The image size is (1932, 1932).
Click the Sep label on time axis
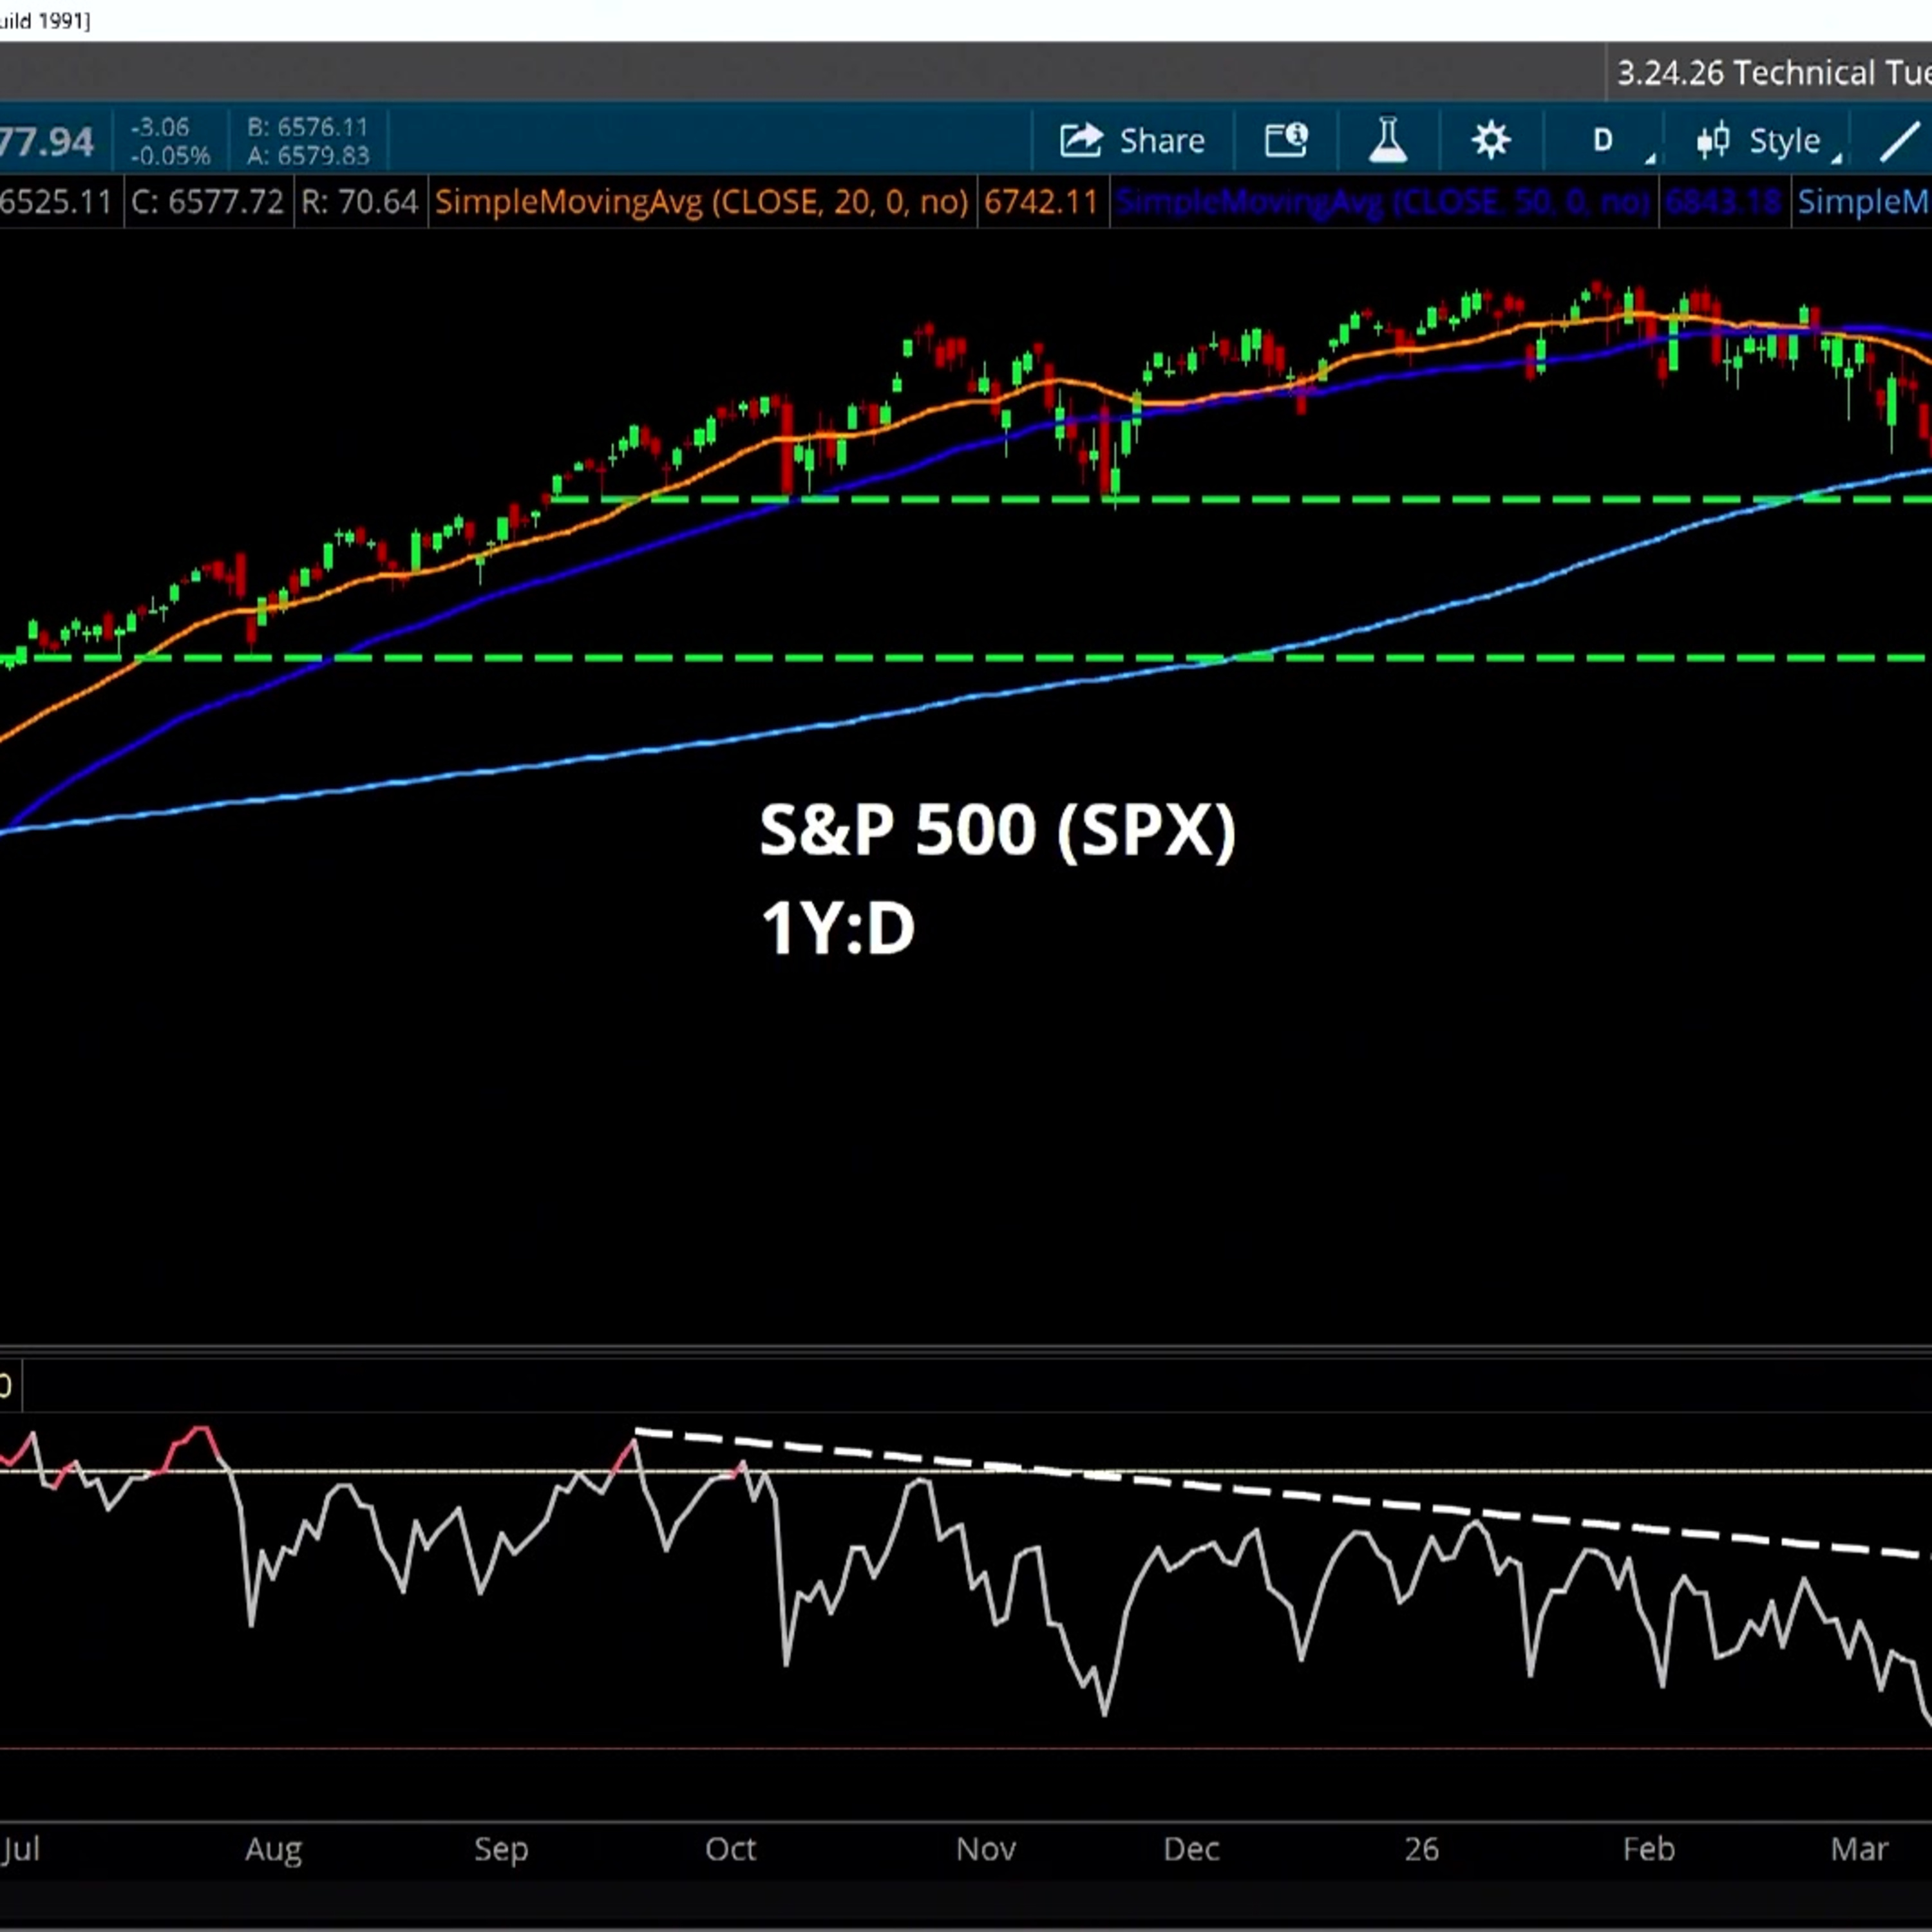point(501,1849)
